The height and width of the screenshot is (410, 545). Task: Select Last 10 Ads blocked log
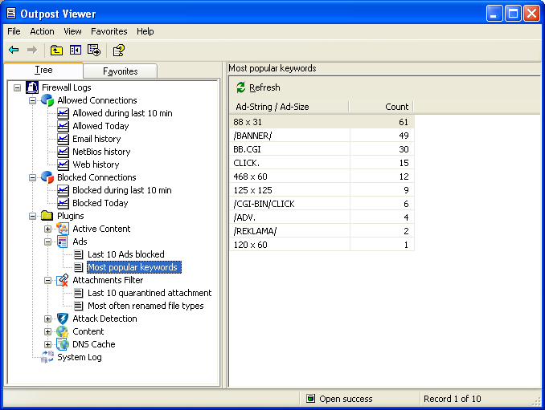(125, 254)
